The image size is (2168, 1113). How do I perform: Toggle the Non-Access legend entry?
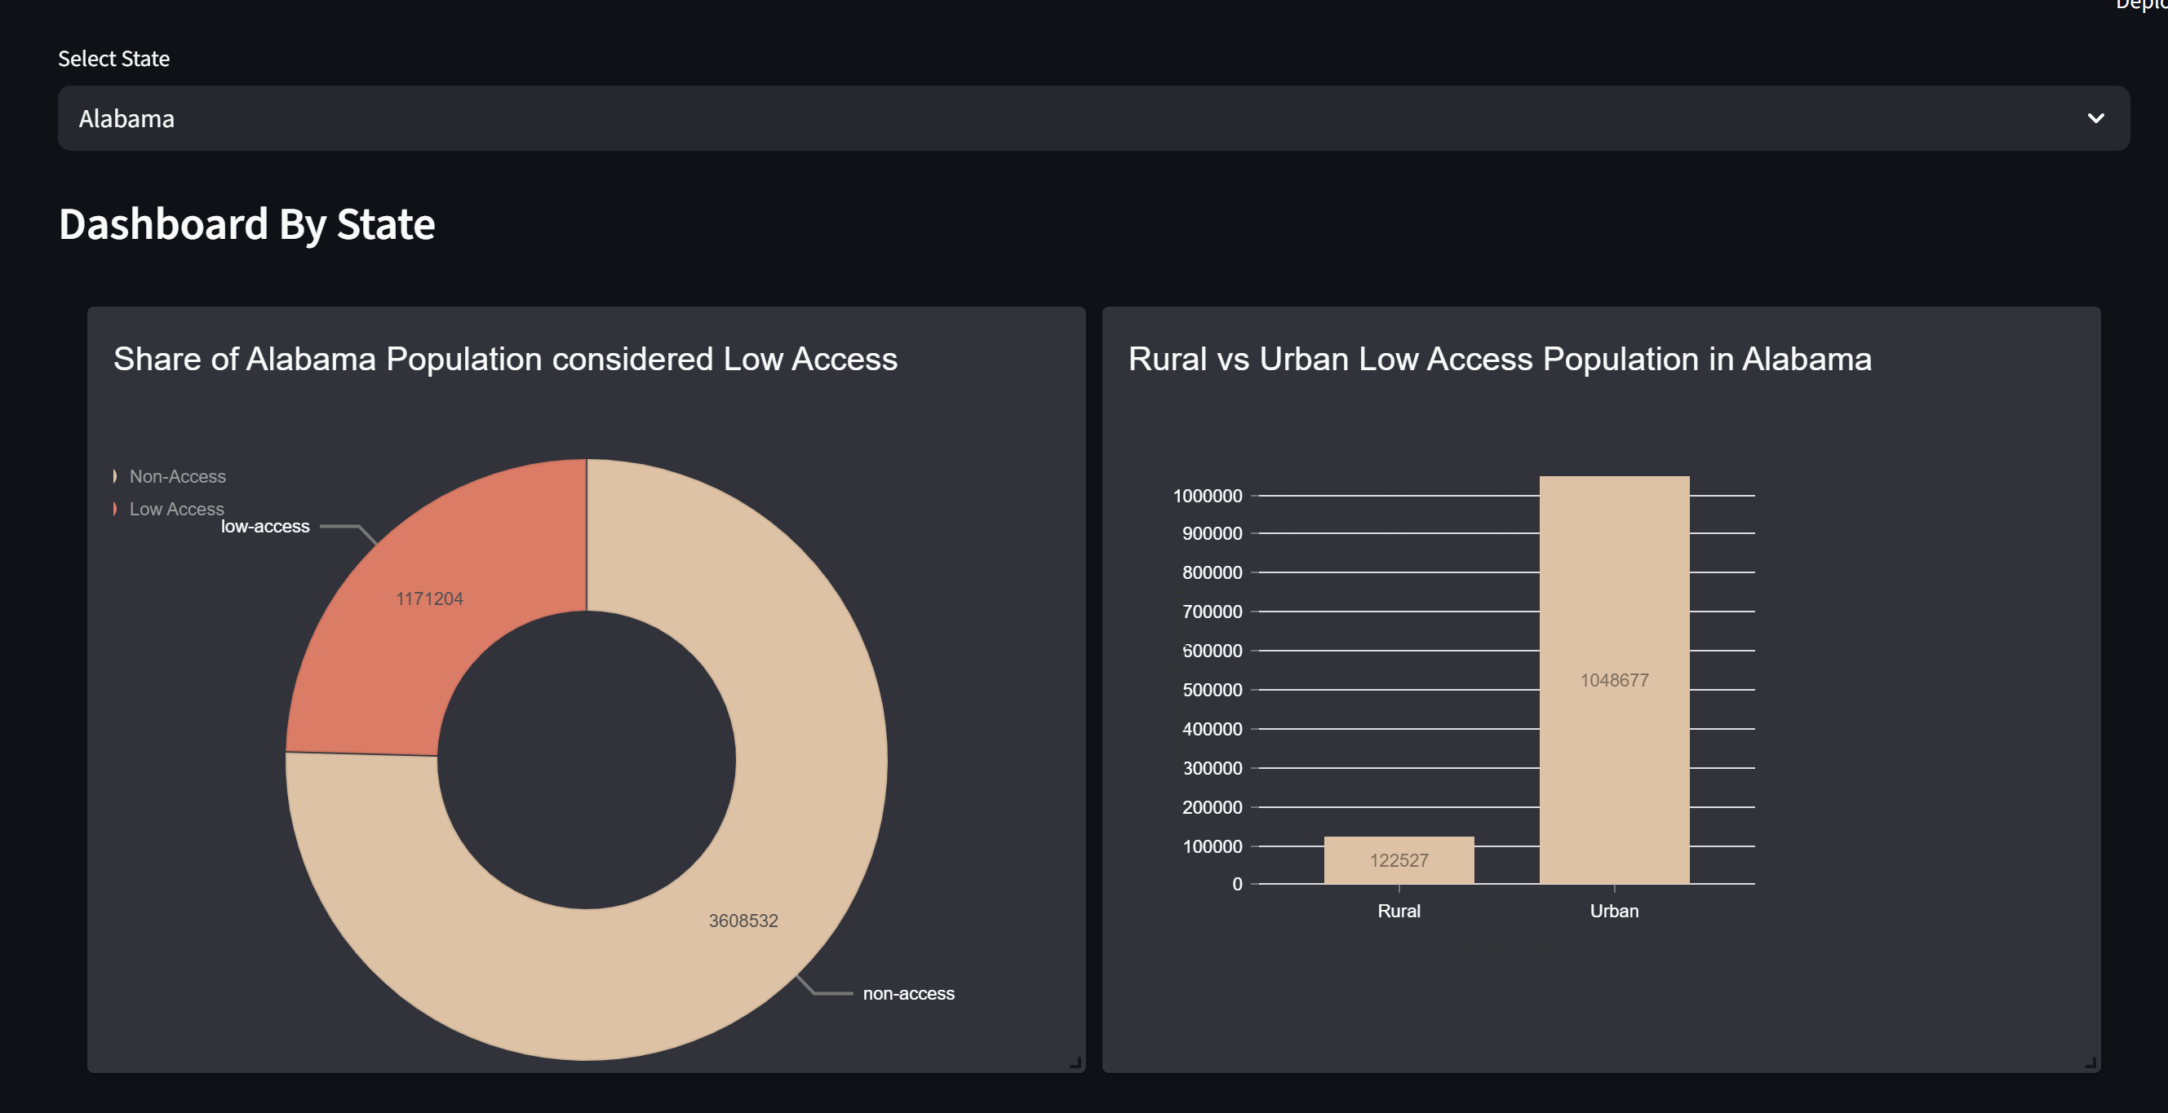pos(178,476)
